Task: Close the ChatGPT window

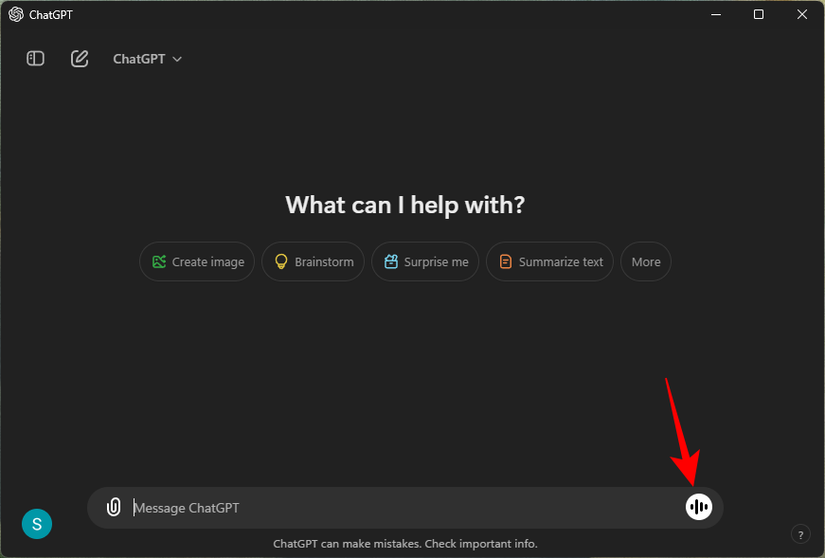Action: [802, 14]
